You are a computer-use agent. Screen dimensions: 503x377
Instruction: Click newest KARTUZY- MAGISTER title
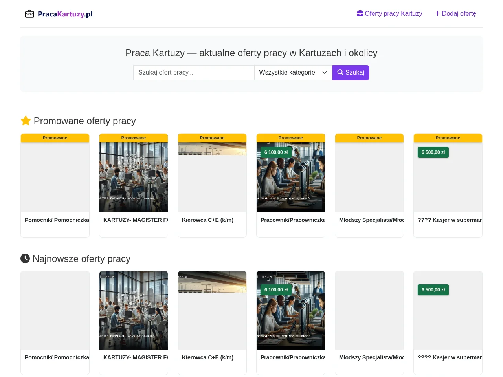coord(136,357)
